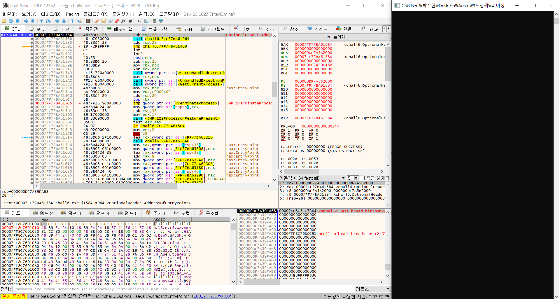The image size is (560, 299).
Task: Click the Trace Into toolbar icon
Action: (x=57, y=21)
